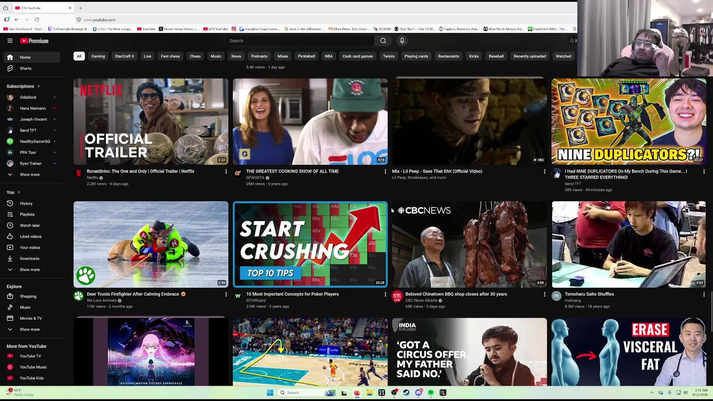Select the Gaming filter chip
Image resolution: width=713 pixels, height=401 pixels.
pos(98,56)
